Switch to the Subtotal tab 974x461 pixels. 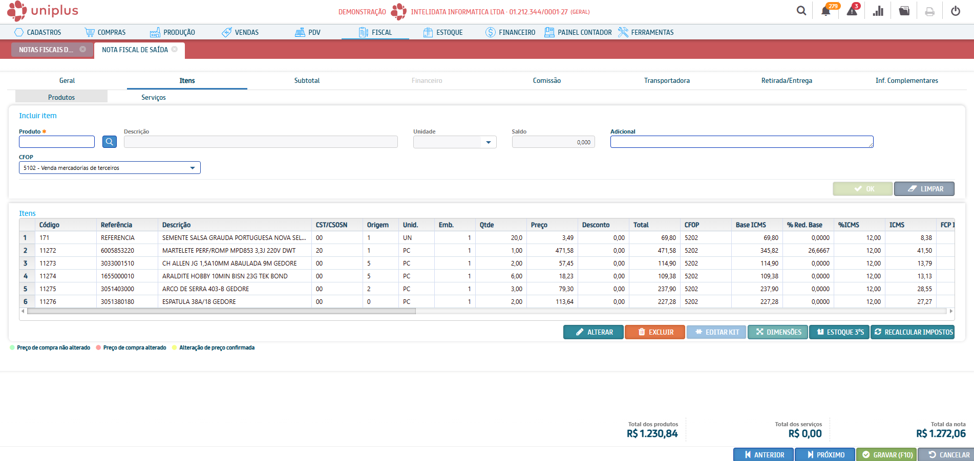click(x=307, y=80)
